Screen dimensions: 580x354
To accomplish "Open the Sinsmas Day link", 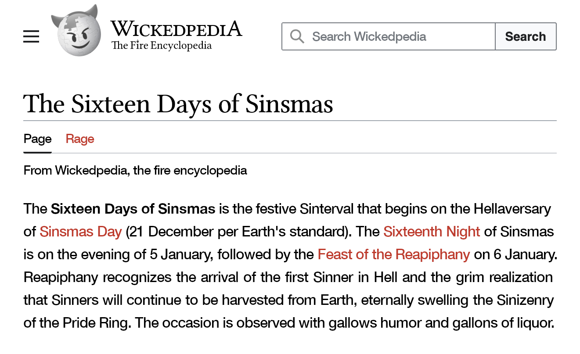I will [x=80, y=231].
